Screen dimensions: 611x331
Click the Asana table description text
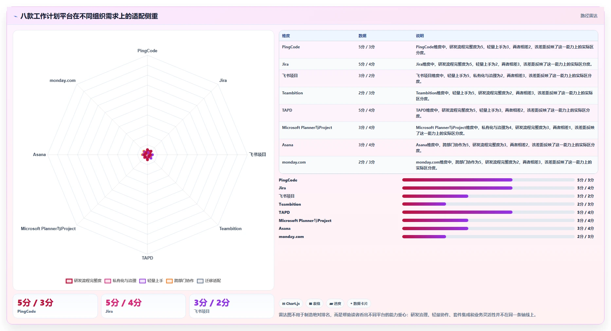coord(505,148)
